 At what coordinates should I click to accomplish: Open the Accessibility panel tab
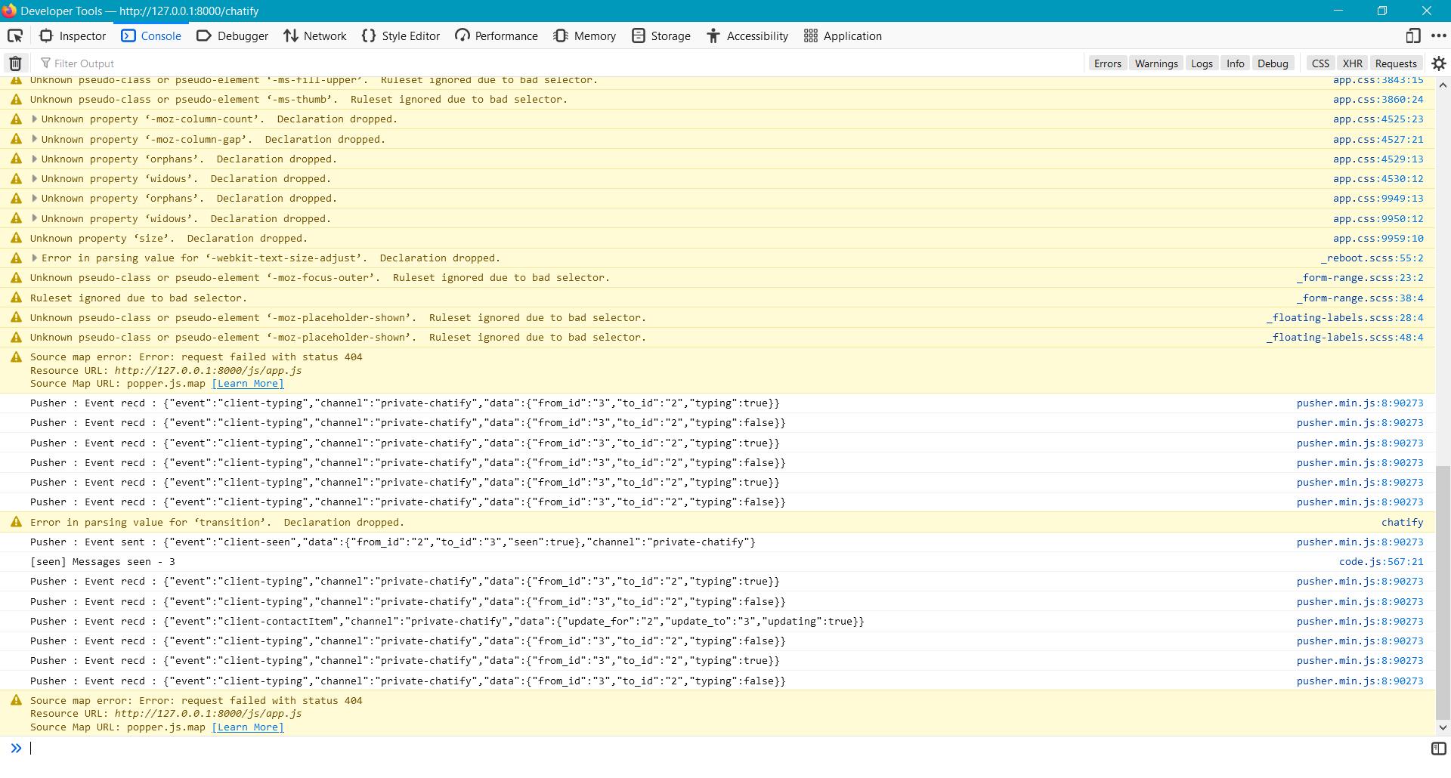747,36
